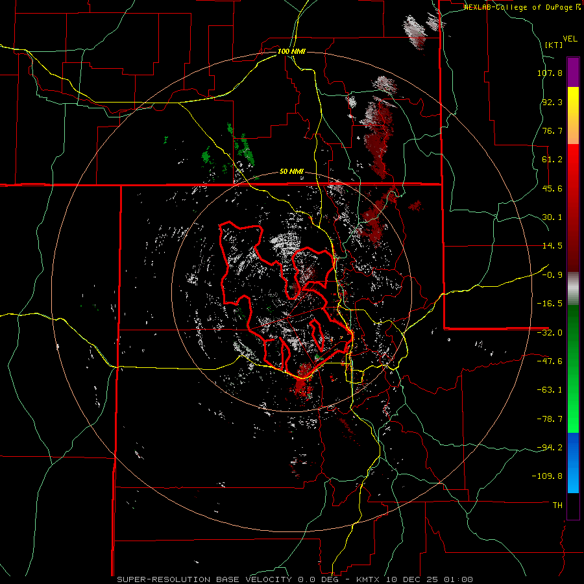Click the 50 NMI range ring label
The height and width of the screenshot is (584, 584).
coord(291,172)
